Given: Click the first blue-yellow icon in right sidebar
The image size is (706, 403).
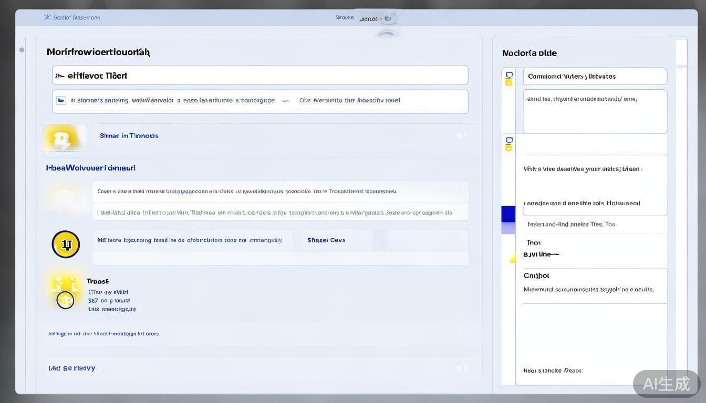Looking at the screenshot, I should [x=508, y=78].
